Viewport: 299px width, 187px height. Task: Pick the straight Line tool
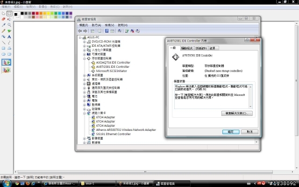3,43
